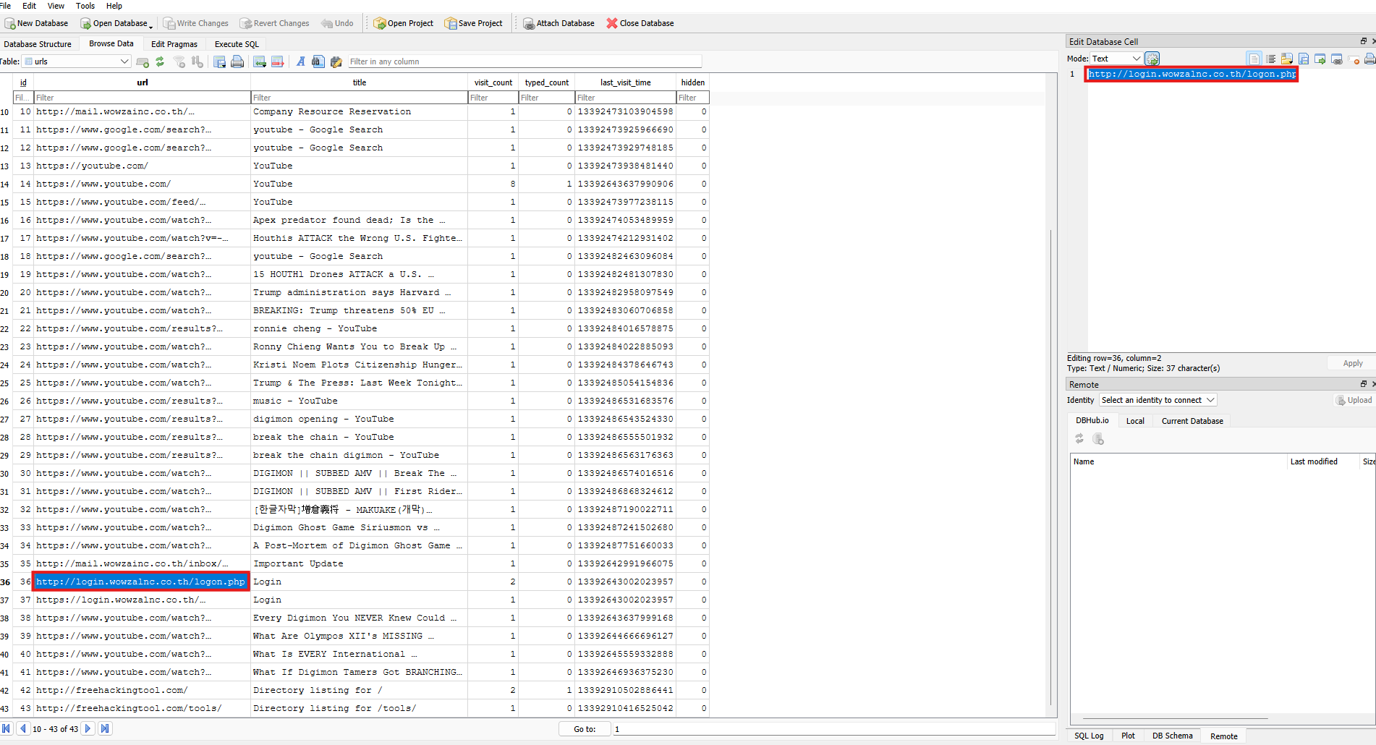The height and width of the screenshot is (745, 1376).
Task: Click Open Project in the toolbar
Action: (403, 23)
